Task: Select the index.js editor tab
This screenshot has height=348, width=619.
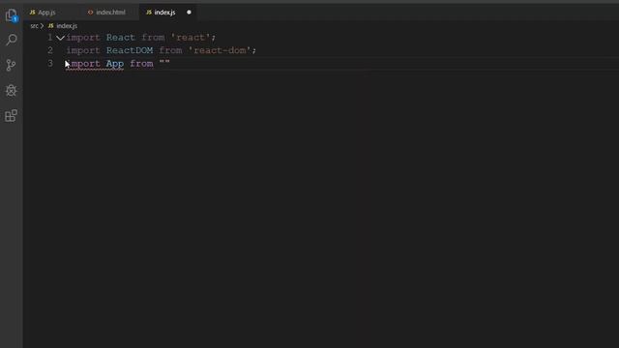Action: click(x=164, y=13)
